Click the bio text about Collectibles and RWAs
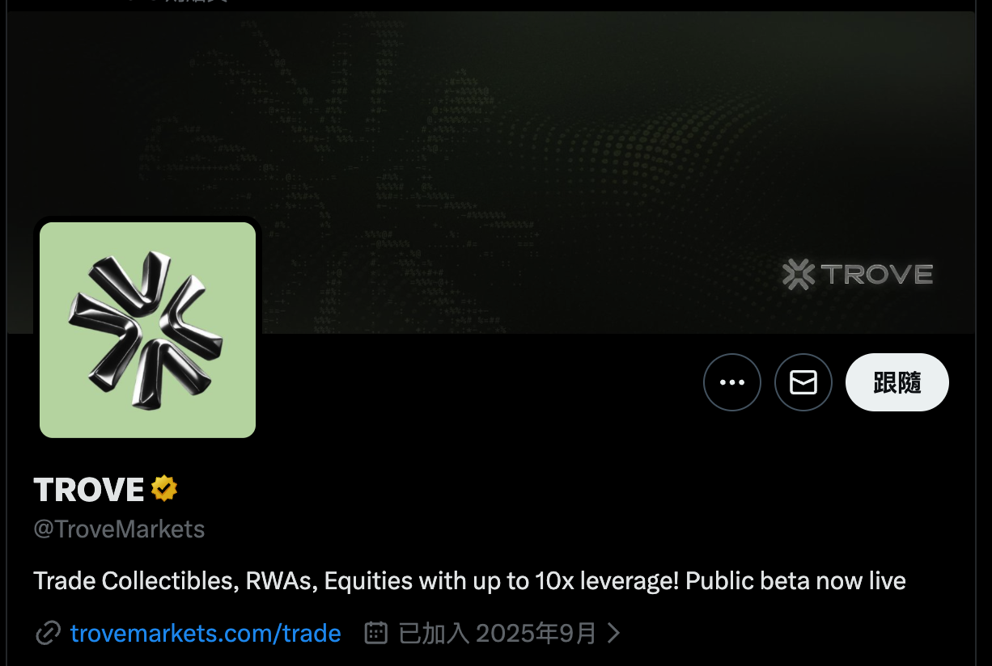The height and width of the screenshot is (666, 992). click(x=469, y=580)
